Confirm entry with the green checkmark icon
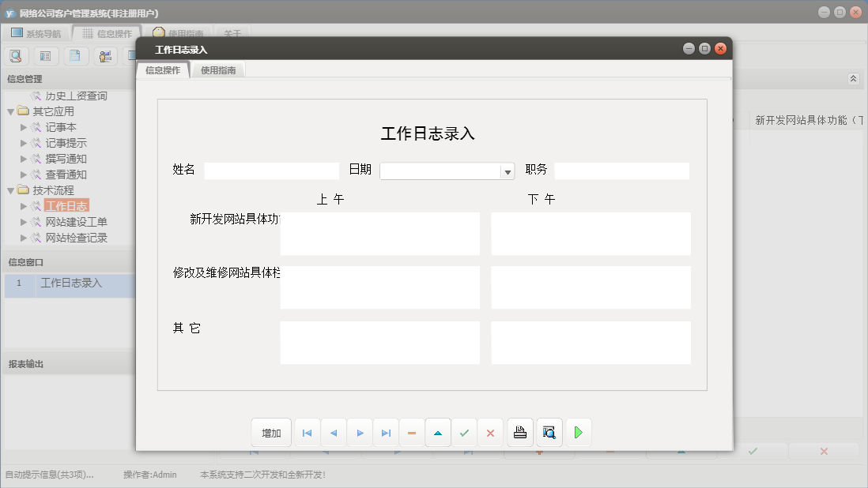 point(464,432)
